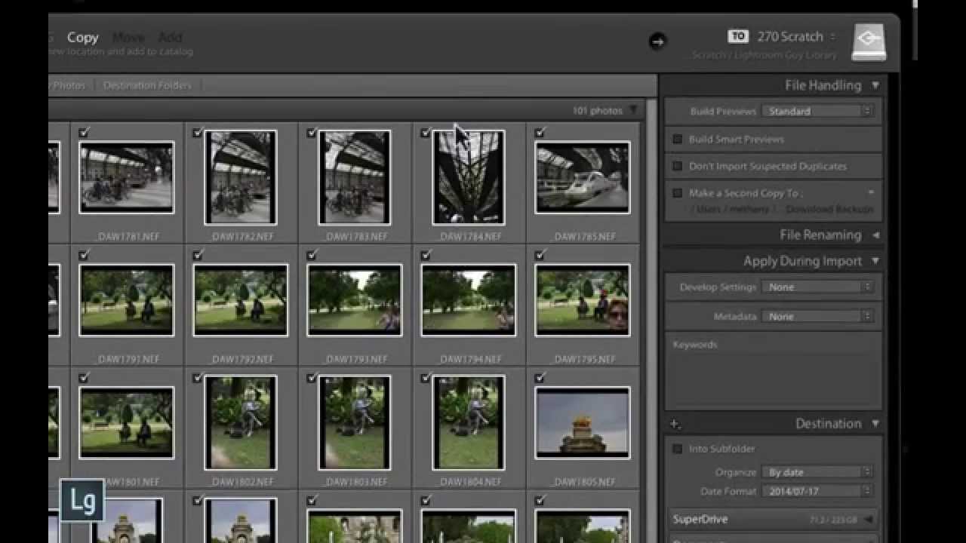
Task: Click the 101 photos count text
Action: [x=597, y=111]
